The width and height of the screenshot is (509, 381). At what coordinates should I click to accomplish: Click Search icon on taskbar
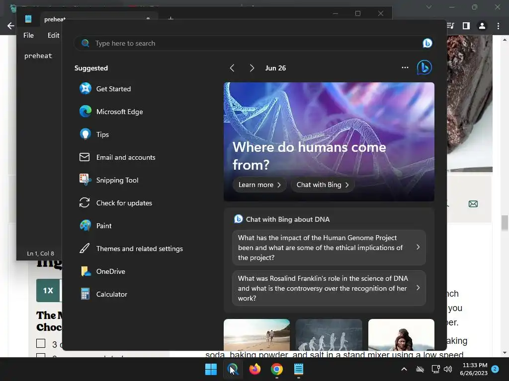[233, 369]
